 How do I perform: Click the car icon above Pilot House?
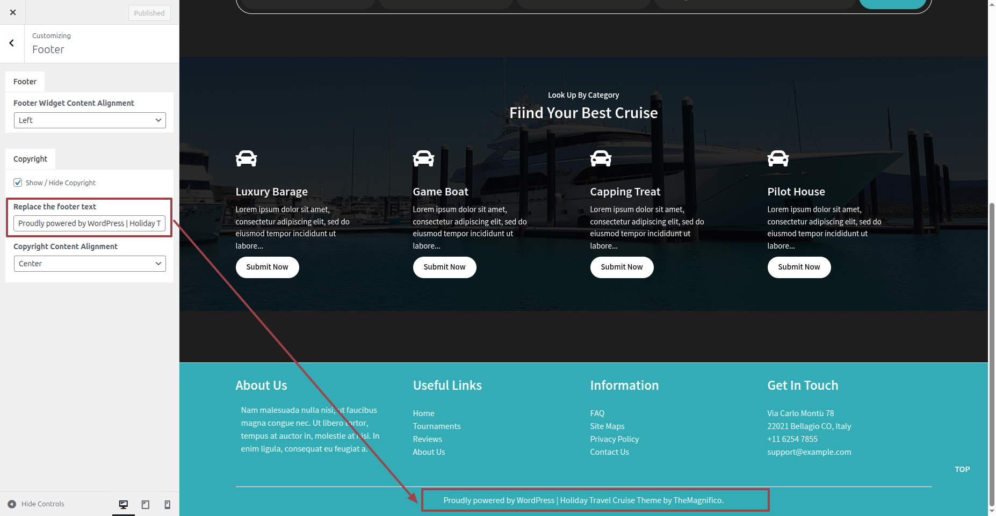click(x=778, y=158)
